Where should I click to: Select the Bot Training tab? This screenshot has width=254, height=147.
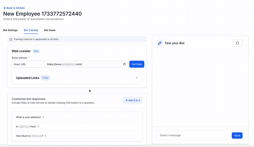click(x=31, y=30)
